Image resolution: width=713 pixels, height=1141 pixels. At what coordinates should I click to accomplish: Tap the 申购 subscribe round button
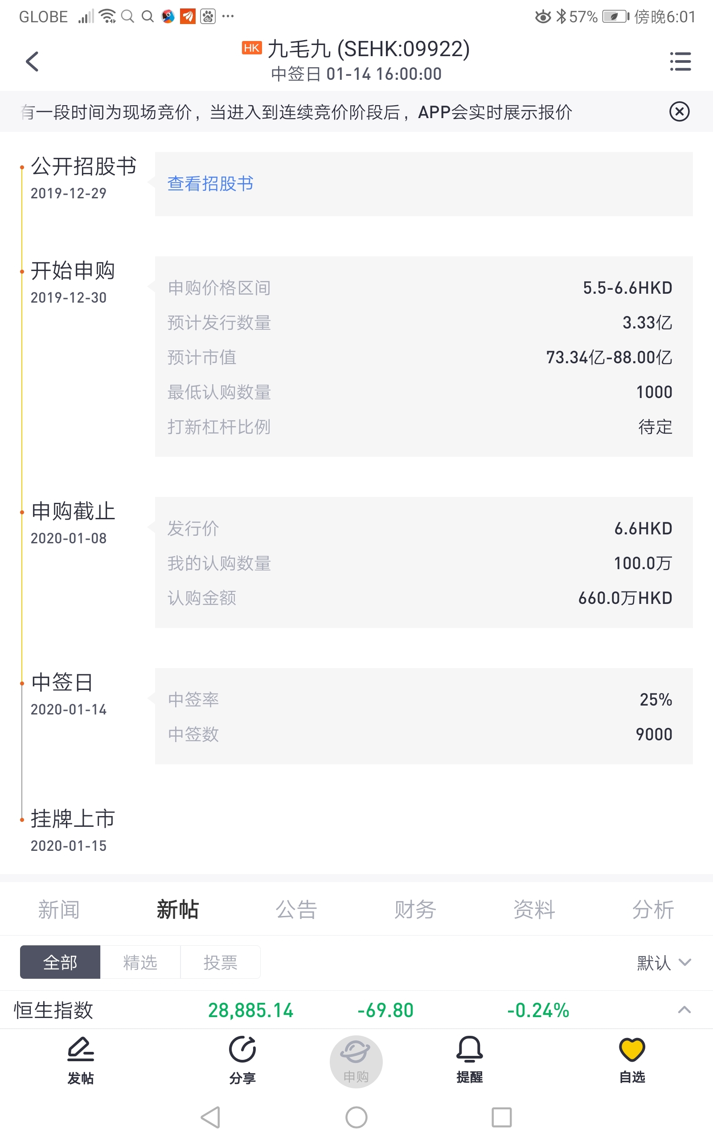(x=356, y=1061)
